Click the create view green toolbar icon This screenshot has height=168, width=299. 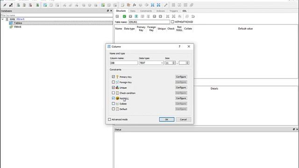(103, 5)
